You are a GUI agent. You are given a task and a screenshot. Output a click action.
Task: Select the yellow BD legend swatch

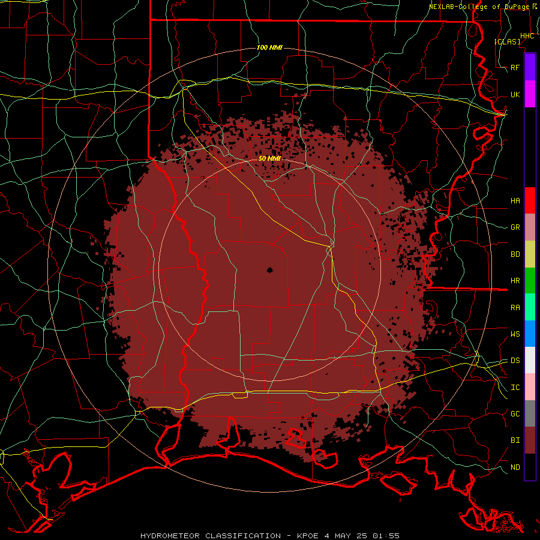(x=530, y=254)
